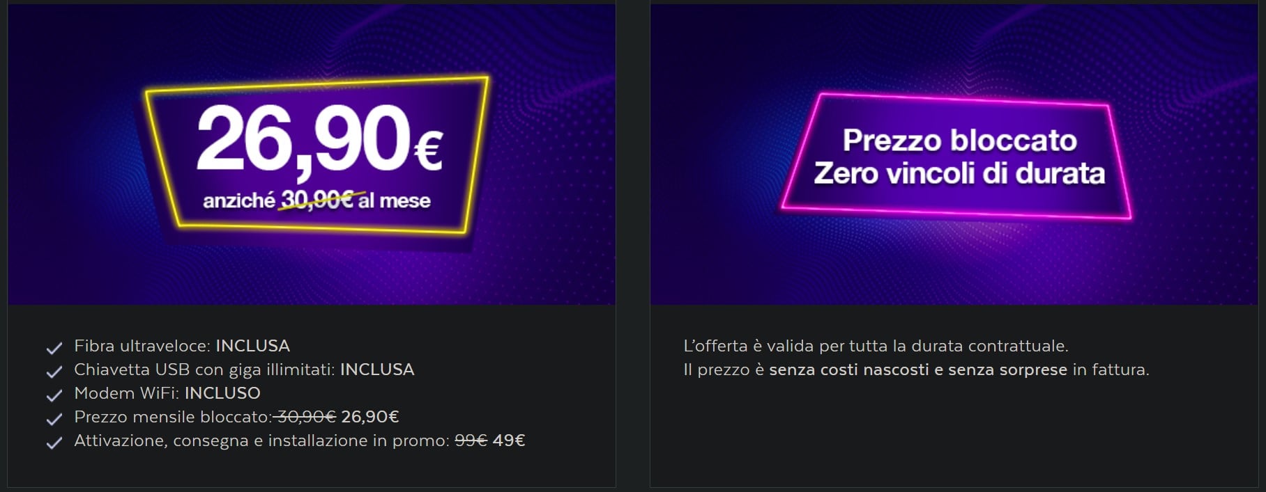The image size is (1266, 492).
Task: Click the 49€ promo activation price
Action: [x=509, y=441]
